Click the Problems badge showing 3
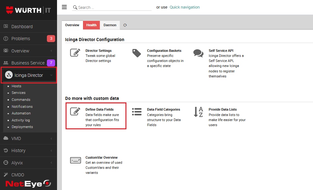 (51, 39)
